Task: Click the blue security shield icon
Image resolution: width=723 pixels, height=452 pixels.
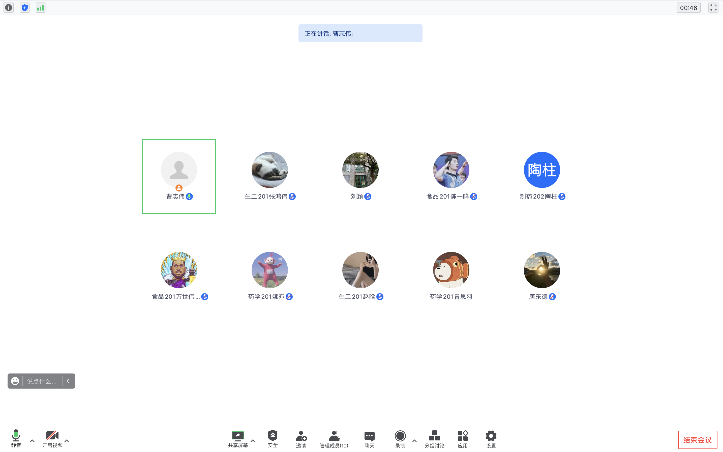Action: click(24, 8)
